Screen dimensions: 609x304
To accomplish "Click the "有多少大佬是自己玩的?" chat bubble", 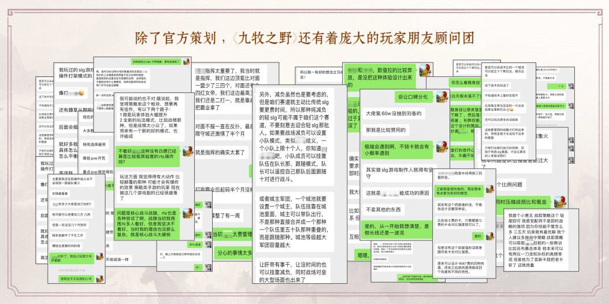I will pyautogui.click(x=72, y=204).
